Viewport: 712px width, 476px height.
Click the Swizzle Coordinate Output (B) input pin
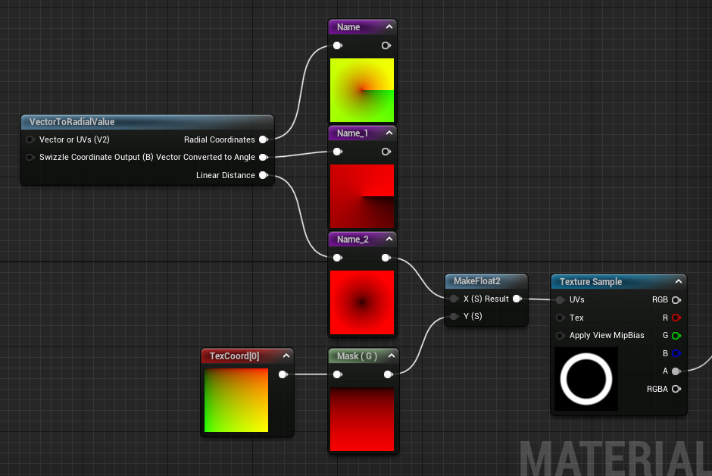pyautogui.click(x=30, y=157)
